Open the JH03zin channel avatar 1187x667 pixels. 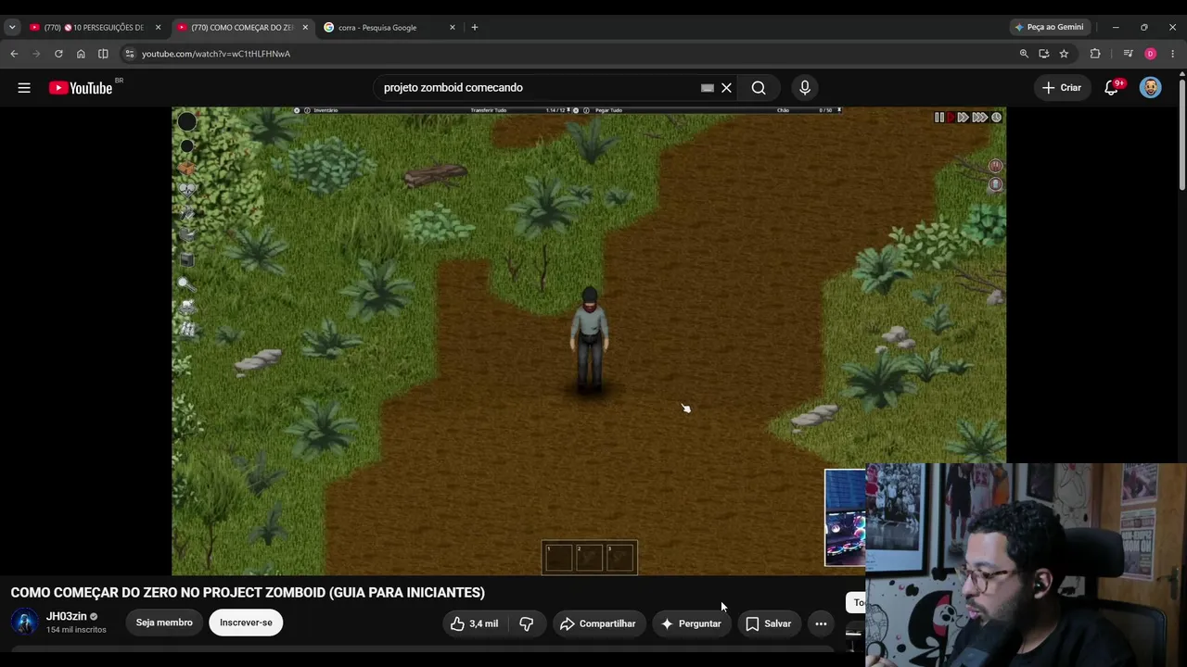coord(25,623)
